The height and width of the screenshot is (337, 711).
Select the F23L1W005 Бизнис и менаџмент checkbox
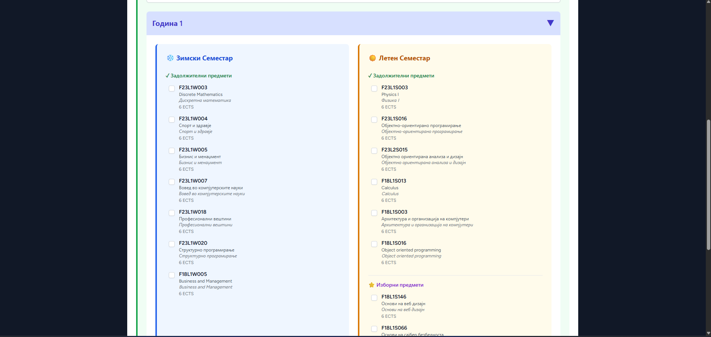(172, 151)
